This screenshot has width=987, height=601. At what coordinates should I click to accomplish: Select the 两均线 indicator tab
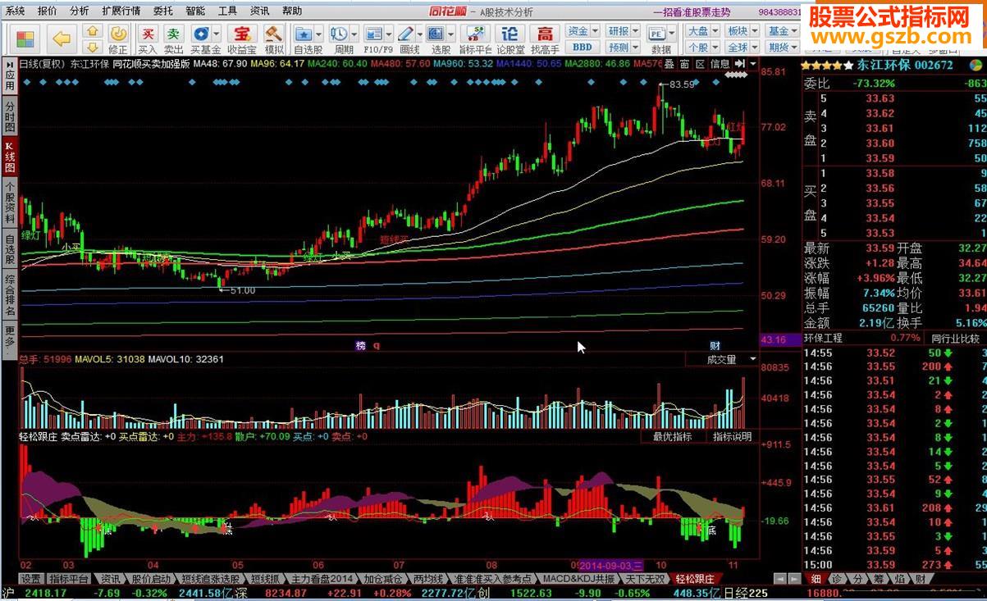427,579
